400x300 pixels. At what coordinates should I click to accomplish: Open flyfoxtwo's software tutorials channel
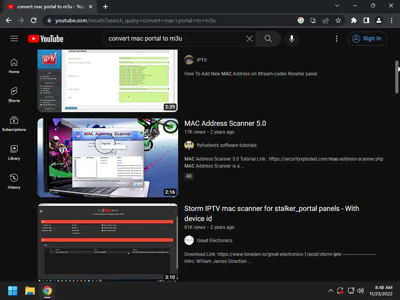[227, 145]
